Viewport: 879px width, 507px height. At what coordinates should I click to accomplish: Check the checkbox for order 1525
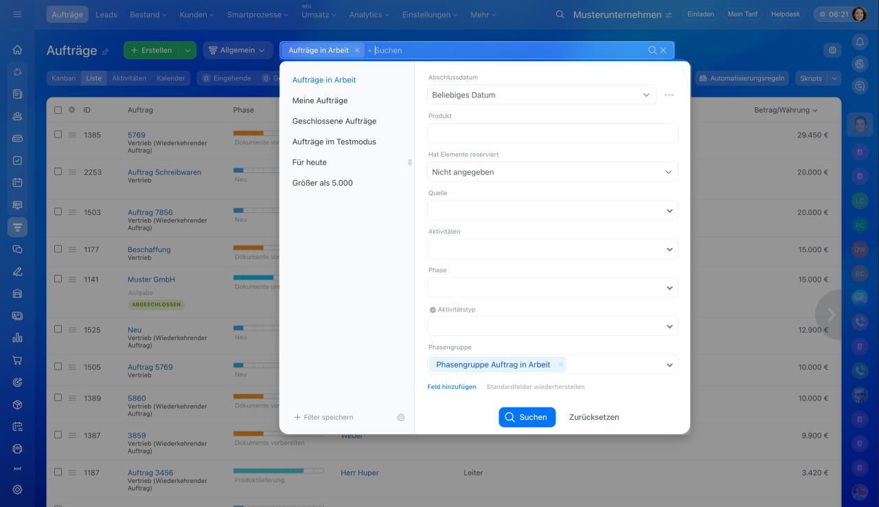[x=58, y=330]
